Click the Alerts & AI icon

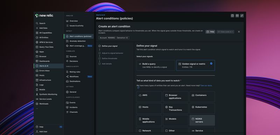(37, 66)
